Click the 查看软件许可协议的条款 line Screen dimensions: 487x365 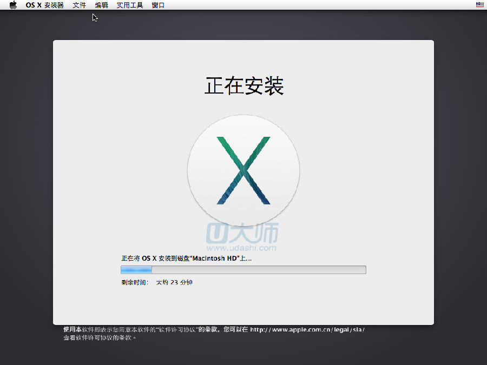pyautogui.click(x=100, y=337)
